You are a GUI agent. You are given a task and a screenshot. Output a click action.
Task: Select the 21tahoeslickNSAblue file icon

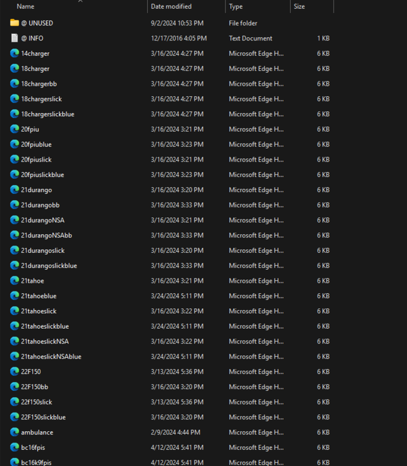click(14, 357)
